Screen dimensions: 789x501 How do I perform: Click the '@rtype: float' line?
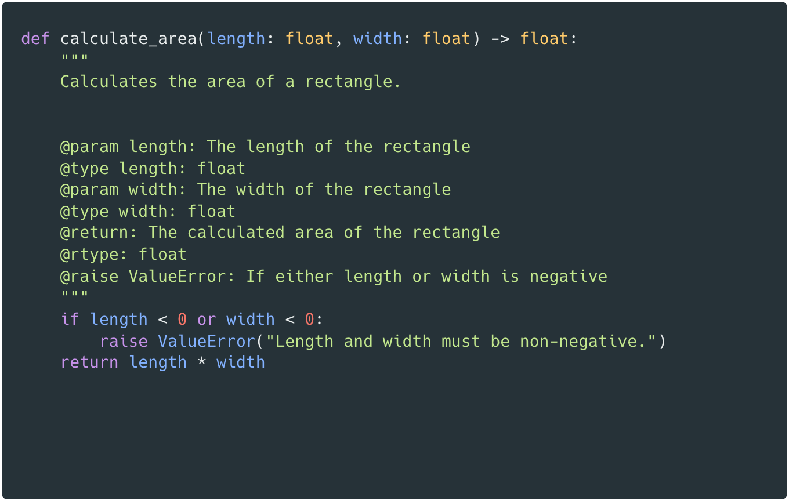[x=124, y=254]
